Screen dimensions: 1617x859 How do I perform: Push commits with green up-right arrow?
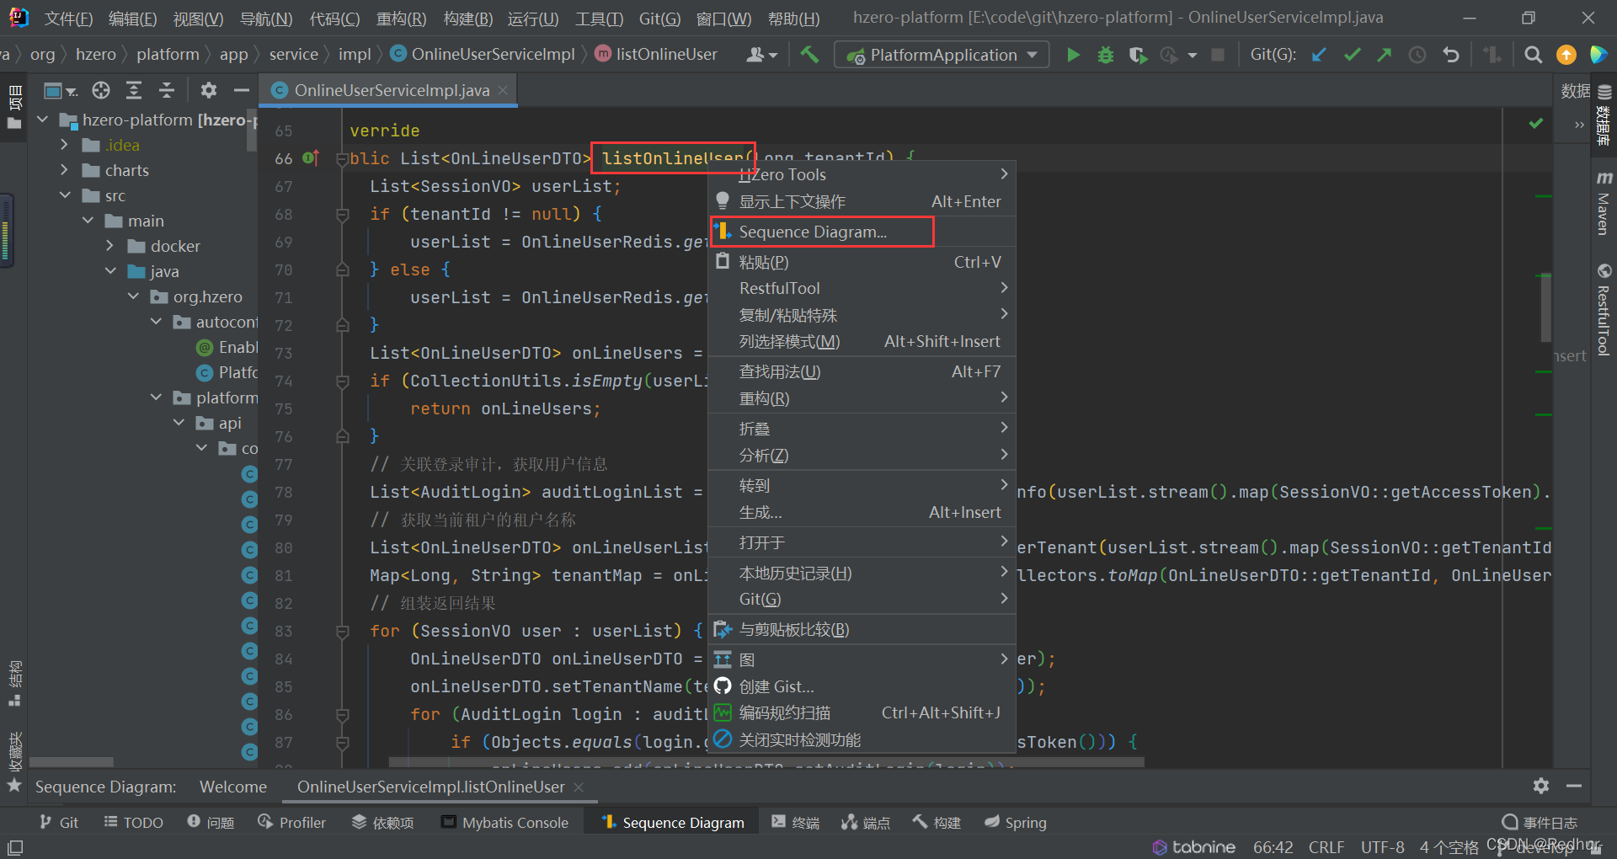click(x=1385, y=55)
